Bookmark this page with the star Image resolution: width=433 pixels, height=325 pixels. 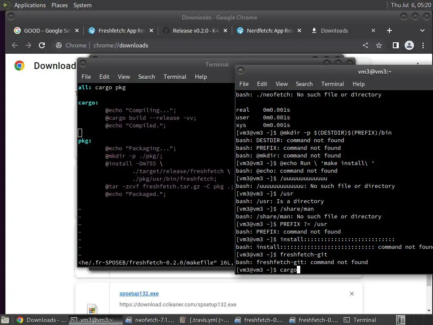[x=379, y=45]
